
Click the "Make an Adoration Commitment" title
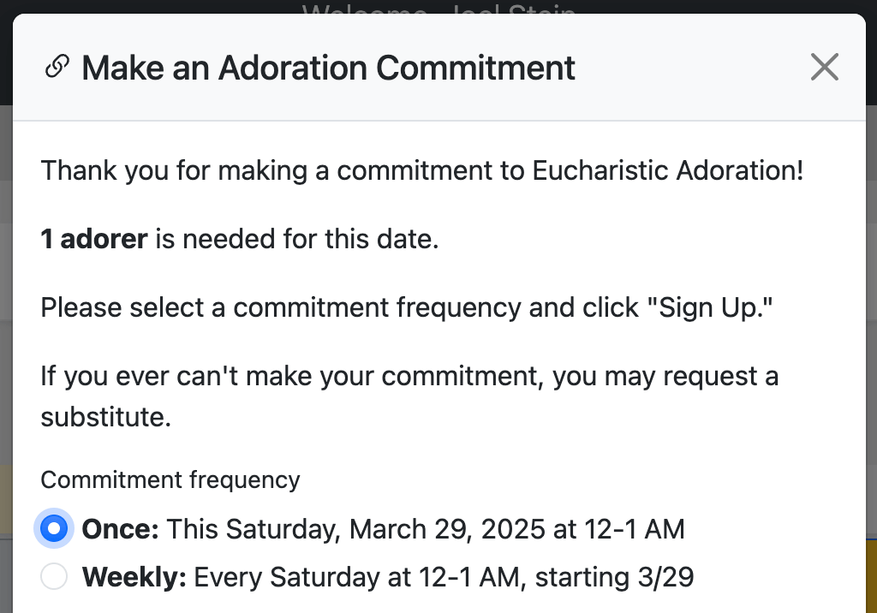click(x=328, y=68)
